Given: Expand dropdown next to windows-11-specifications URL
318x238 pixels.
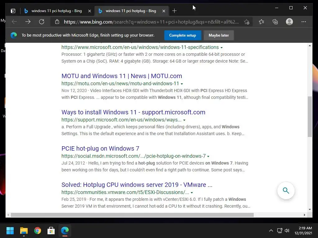Looking at the screenshot, I should tap(221, 47).
